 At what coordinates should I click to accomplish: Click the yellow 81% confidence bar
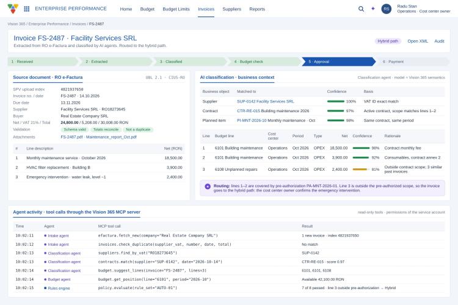[x=361, y=170]
